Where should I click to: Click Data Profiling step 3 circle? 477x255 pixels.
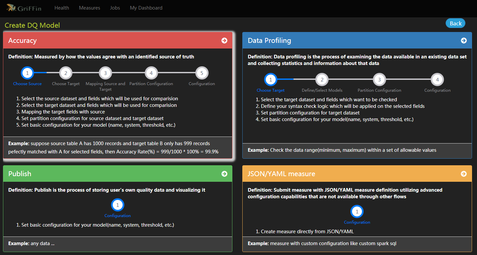[x=379, y=80]
